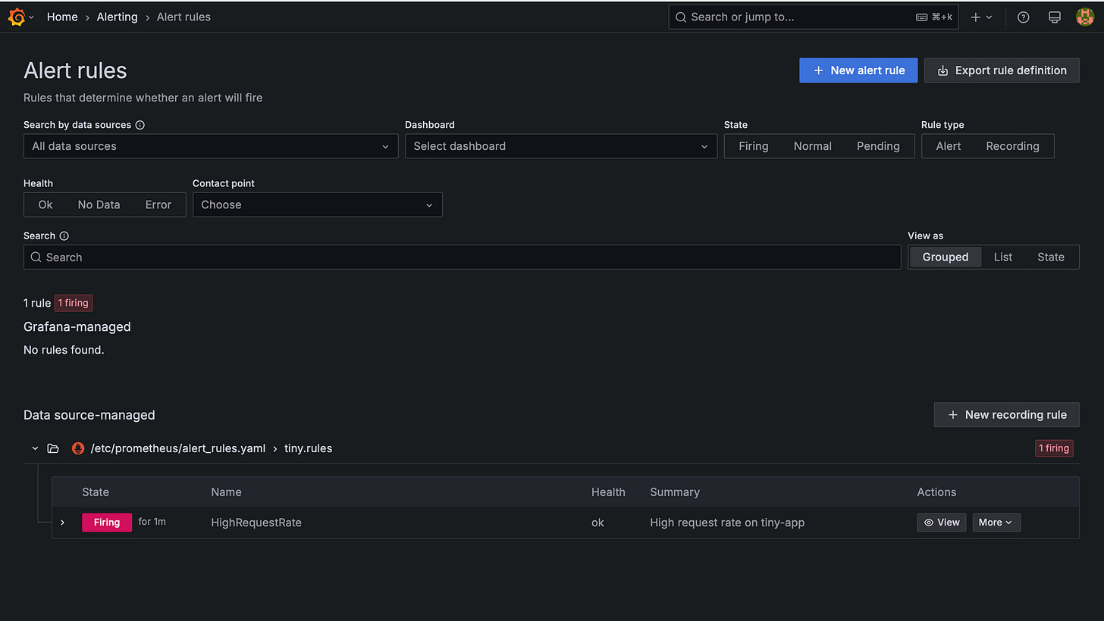1104x621 pixels.
Task: Open the Help icon in top bar
Action: pyautogui.click(x=1023, y=17)
